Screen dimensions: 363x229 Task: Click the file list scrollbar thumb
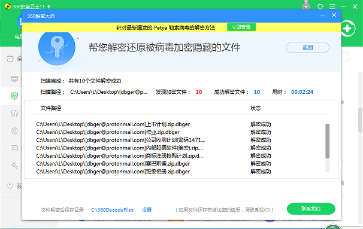[x=327, y=141]
